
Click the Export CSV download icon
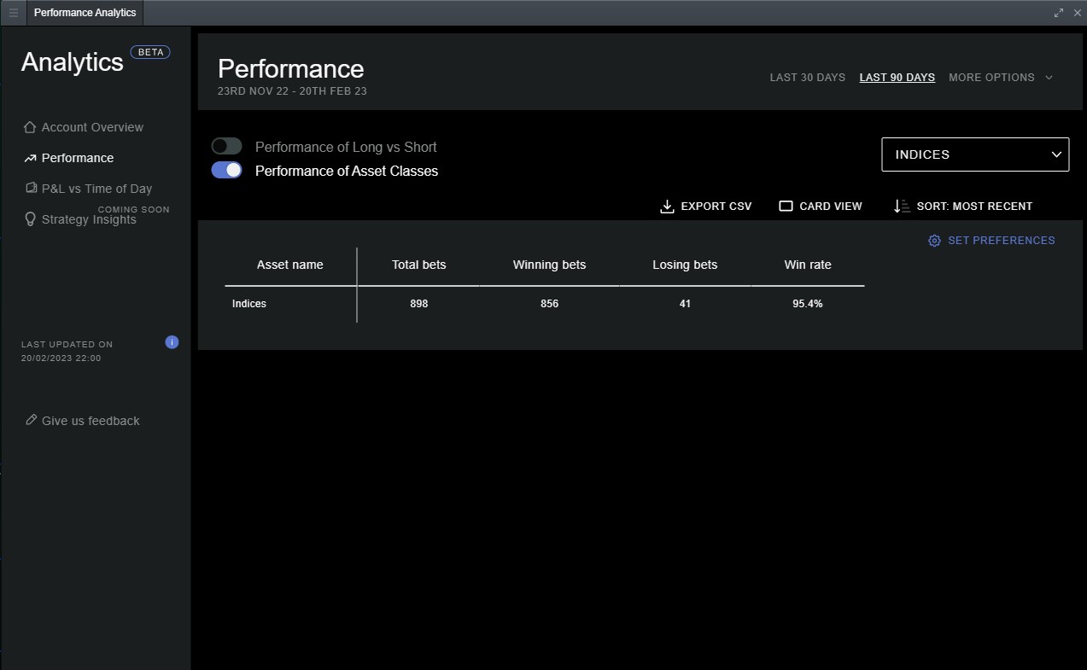click(668, 206)
